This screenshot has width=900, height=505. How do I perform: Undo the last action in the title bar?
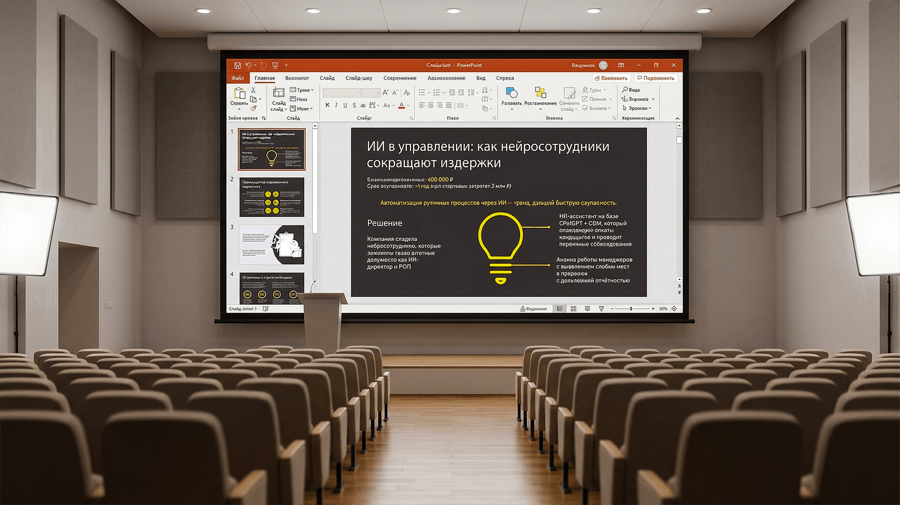[248, 65]
